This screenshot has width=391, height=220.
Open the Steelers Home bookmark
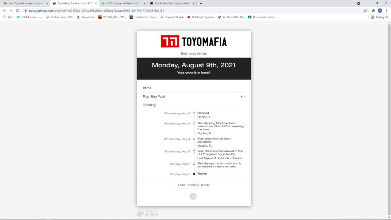(x=60, y=17)
